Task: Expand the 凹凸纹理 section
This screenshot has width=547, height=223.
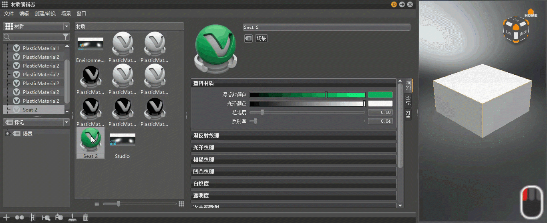Action: coord(294,171)
